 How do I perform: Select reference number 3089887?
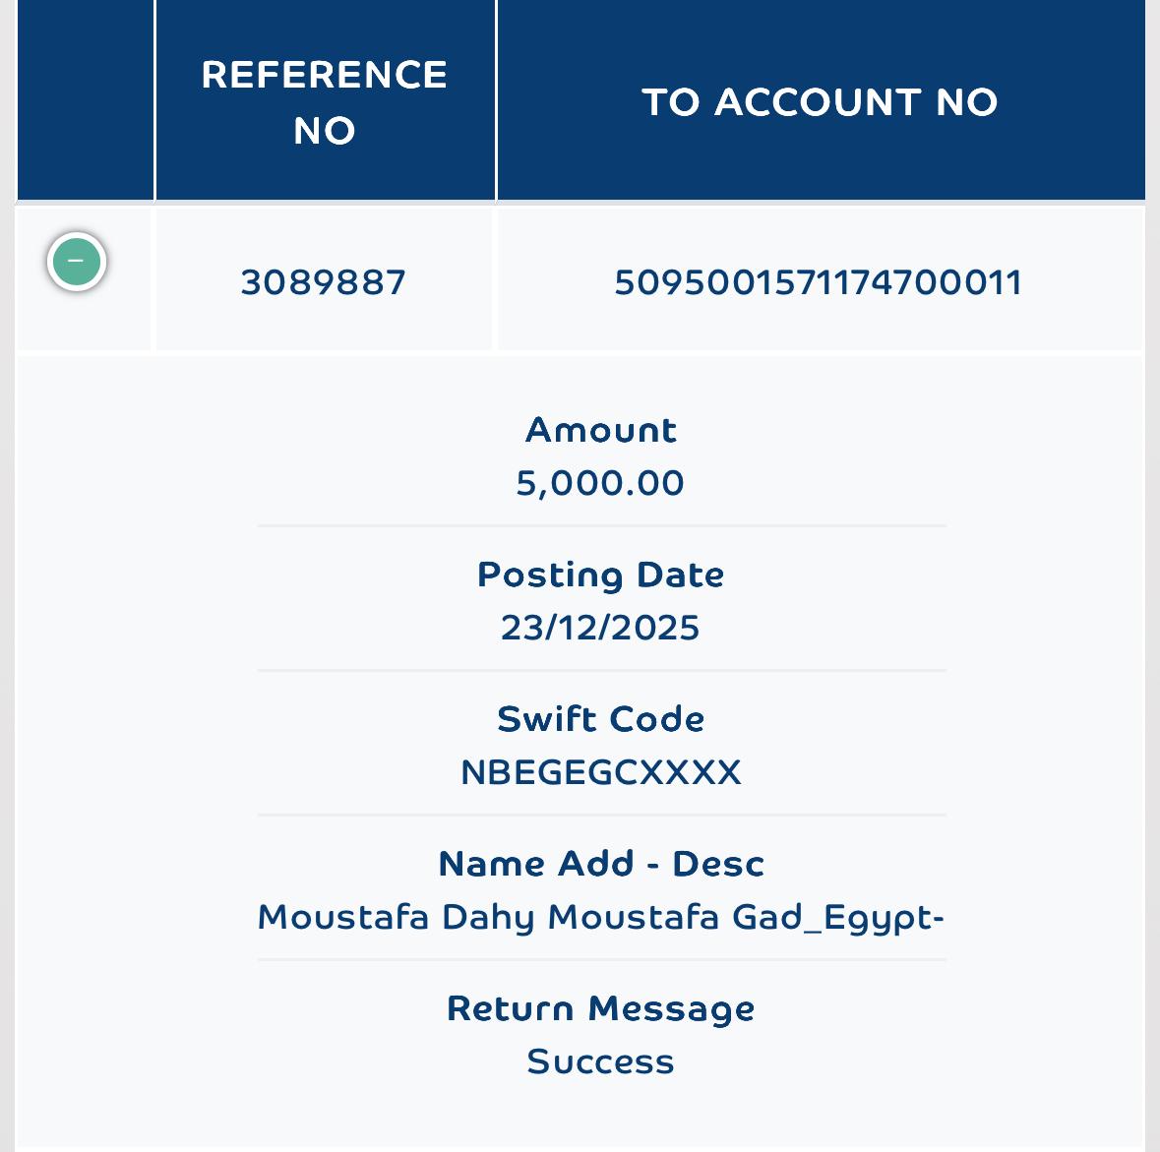[x=324, y=282]
